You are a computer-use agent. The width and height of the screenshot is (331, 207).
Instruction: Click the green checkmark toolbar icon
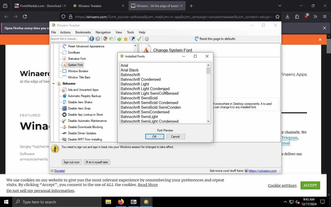pos(139,39)
